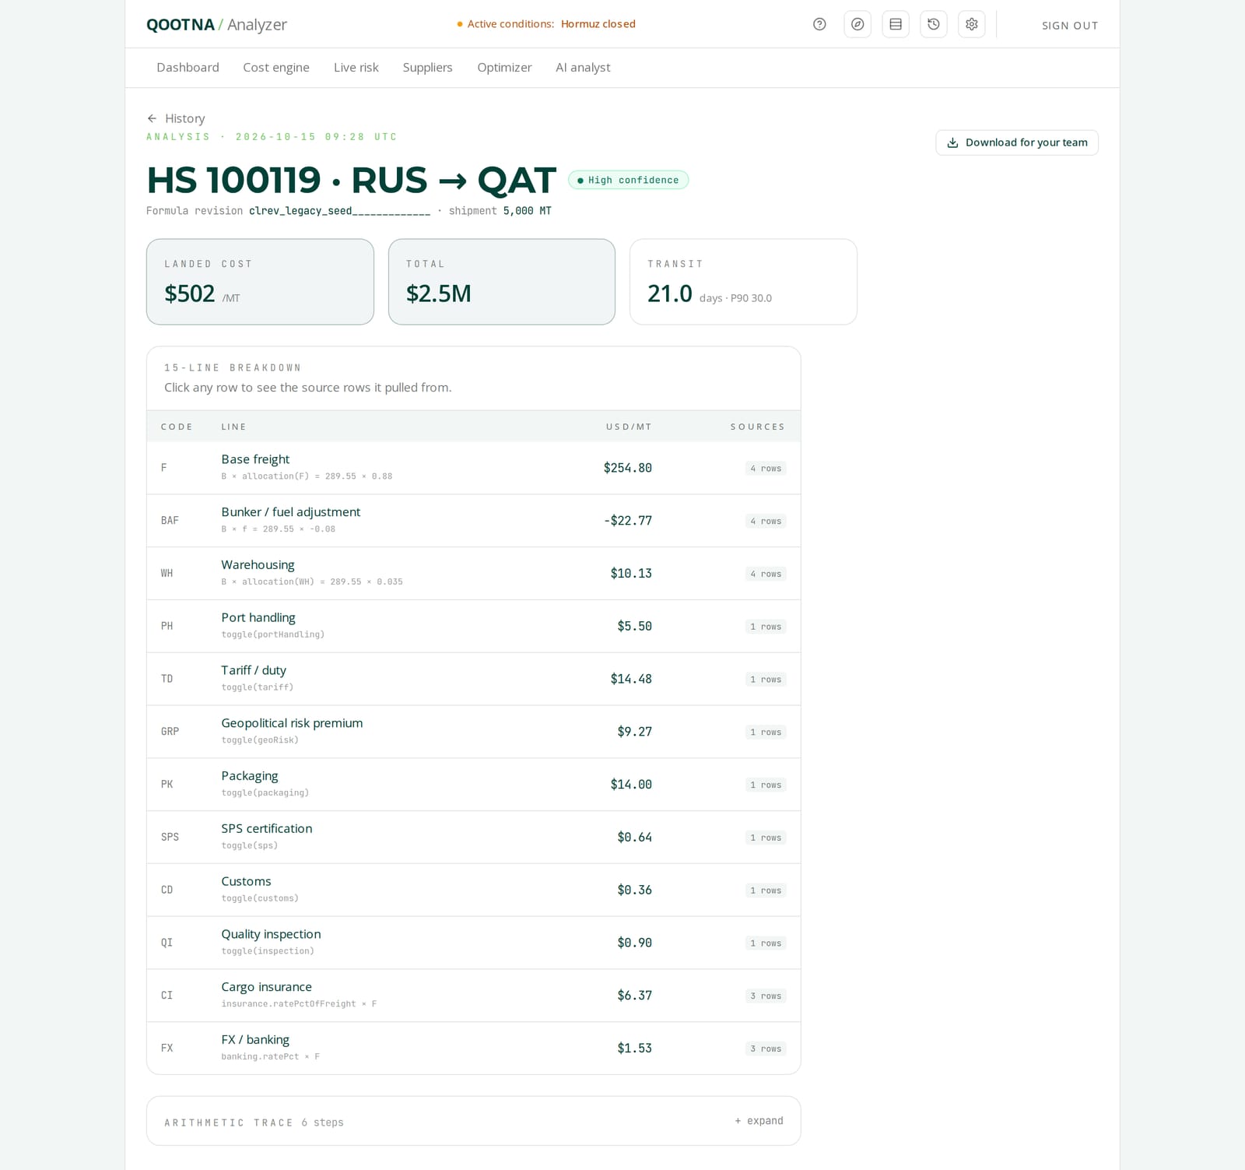Open the Dashboard tab

[x=188, y=68]
